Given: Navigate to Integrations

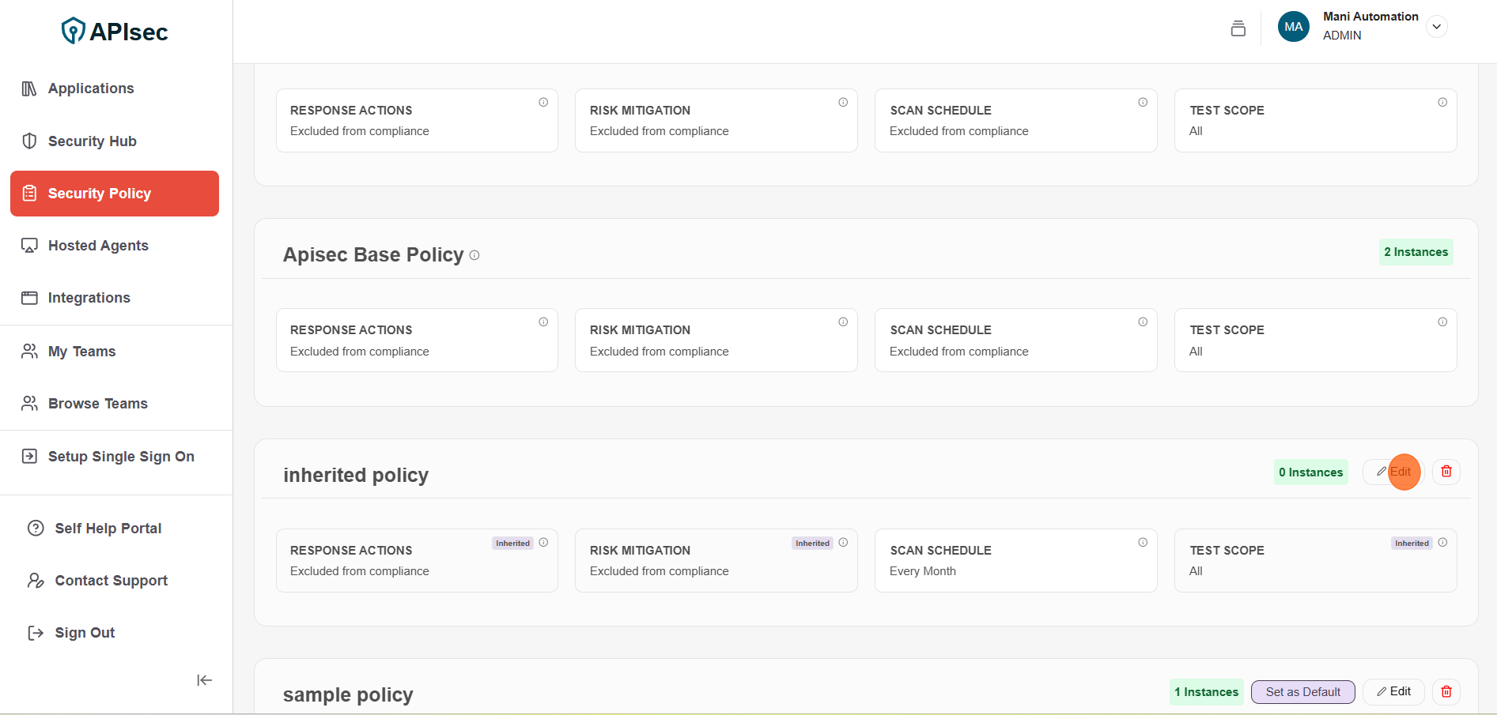Looking at the screenshot, I should (89, 298).
